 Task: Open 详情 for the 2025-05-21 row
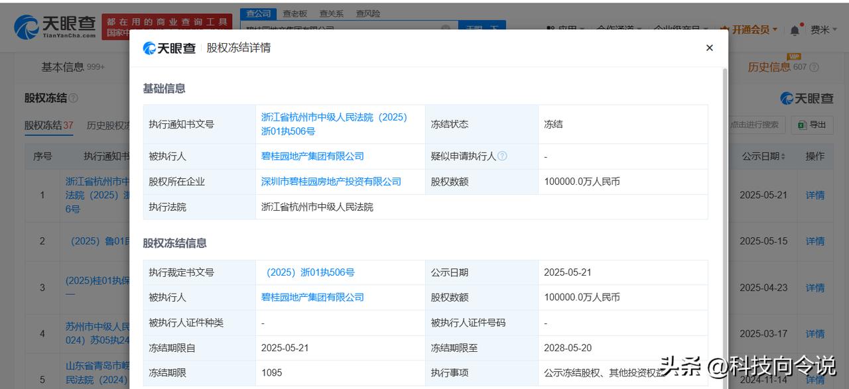pos(815,195)
